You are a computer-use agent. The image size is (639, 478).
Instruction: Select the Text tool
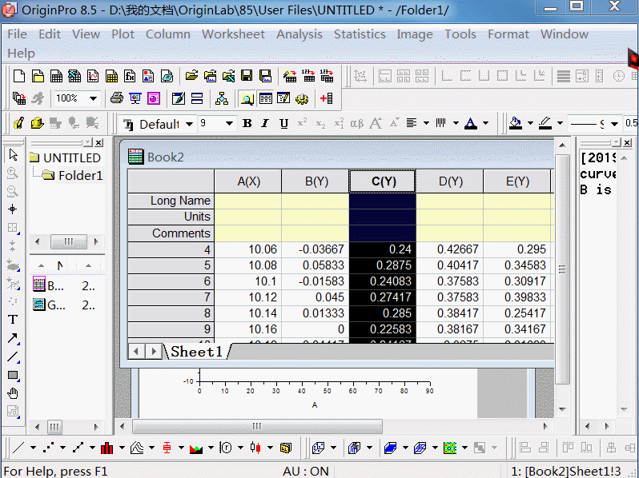click(x=13, y=320)
